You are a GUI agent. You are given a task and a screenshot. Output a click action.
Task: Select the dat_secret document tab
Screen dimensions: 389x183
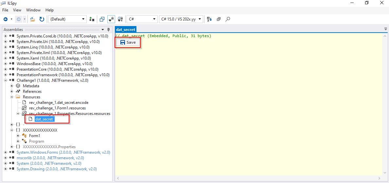(126, 30)
